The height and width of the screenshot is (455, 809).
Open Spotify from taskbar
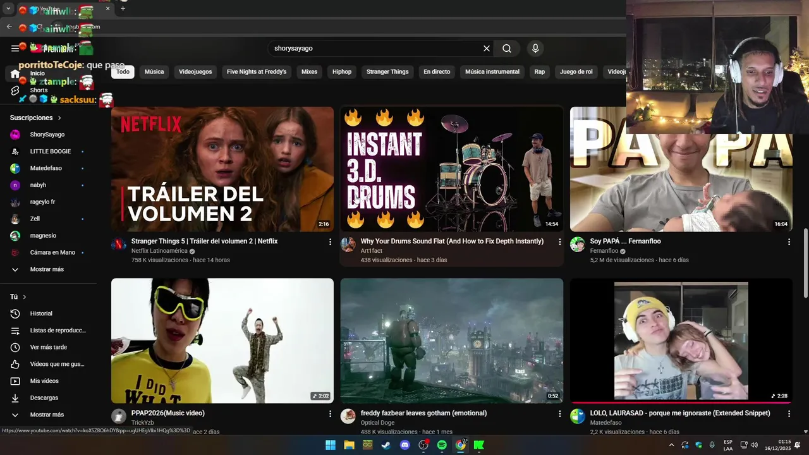(442, 445)
